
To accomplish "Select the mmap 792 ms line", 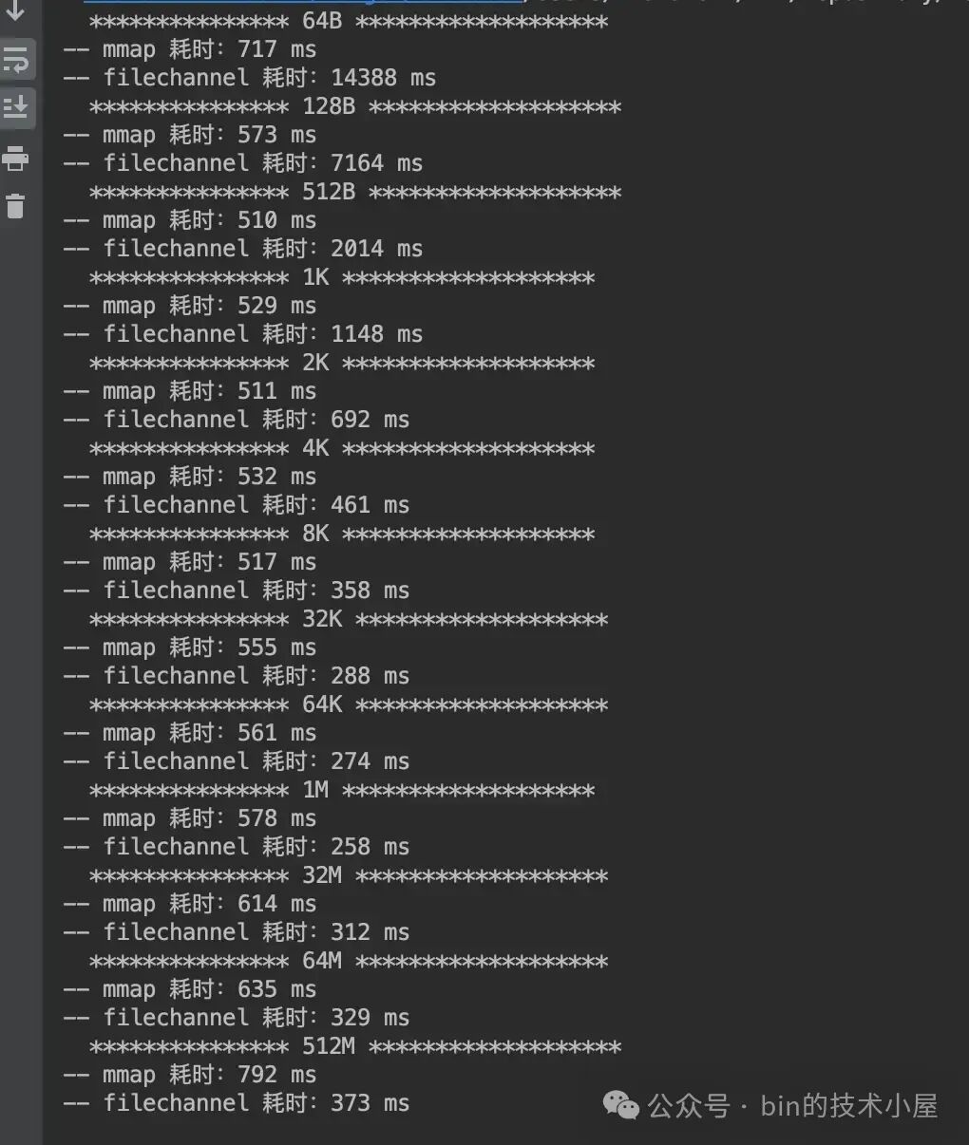I will coord(189,1075).
